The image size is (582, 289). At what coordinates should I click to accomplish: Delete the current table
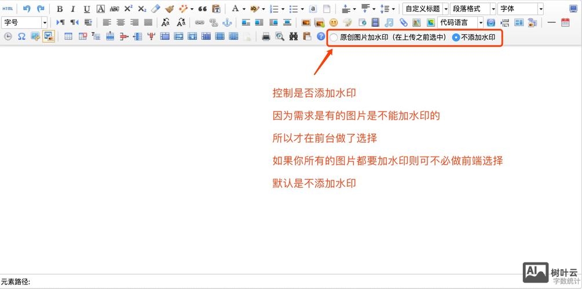pyautogui.click(x=82, y=36)
